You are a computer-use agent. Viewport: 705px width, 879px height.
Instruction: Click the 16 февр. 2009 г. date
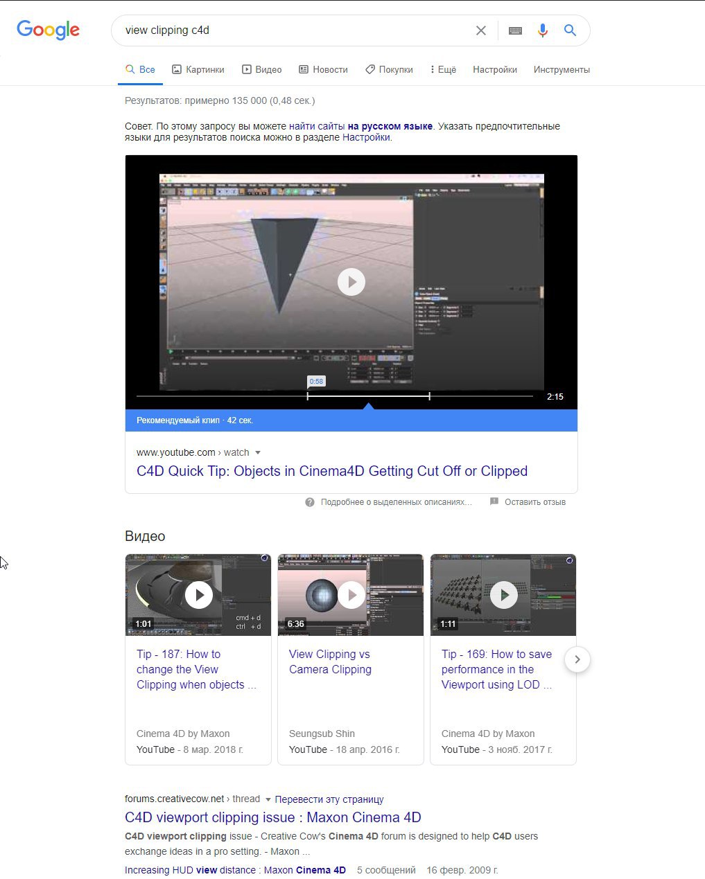(x=462, y=870)
